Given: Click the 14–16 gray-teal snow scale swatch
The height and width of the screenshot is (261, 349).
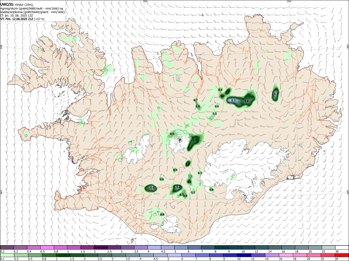Looking at the screenshot, I should (274, 247).
